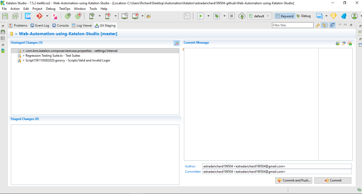The width and height of the screenshot is (362, 194).
Task: Expand the Run button dropdown arrow
Action: coord(208,16)
